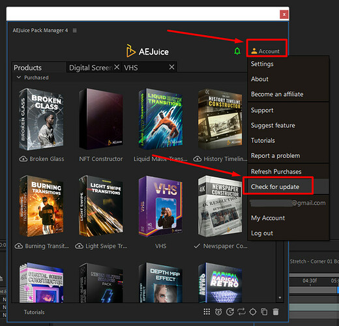Click the AEJuice Pack Manager 4 panel title
This screenshot has width=339, height=326.
tap(40, 30)
